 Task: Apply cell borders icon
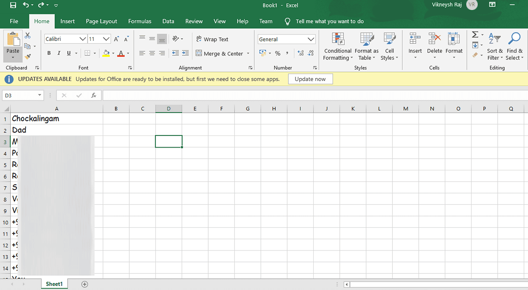[87, 53]
